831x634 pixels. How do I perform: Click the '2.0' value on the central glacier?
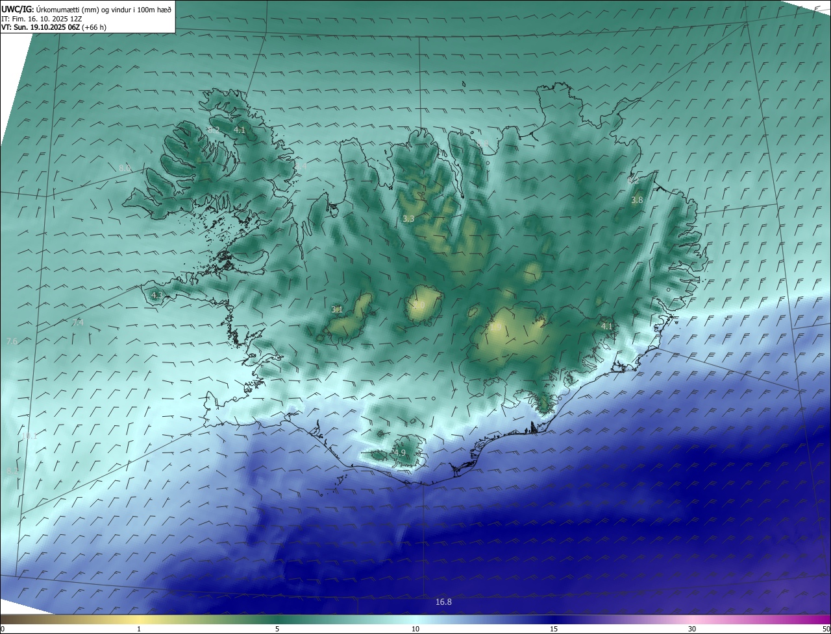tap(419, 305)
